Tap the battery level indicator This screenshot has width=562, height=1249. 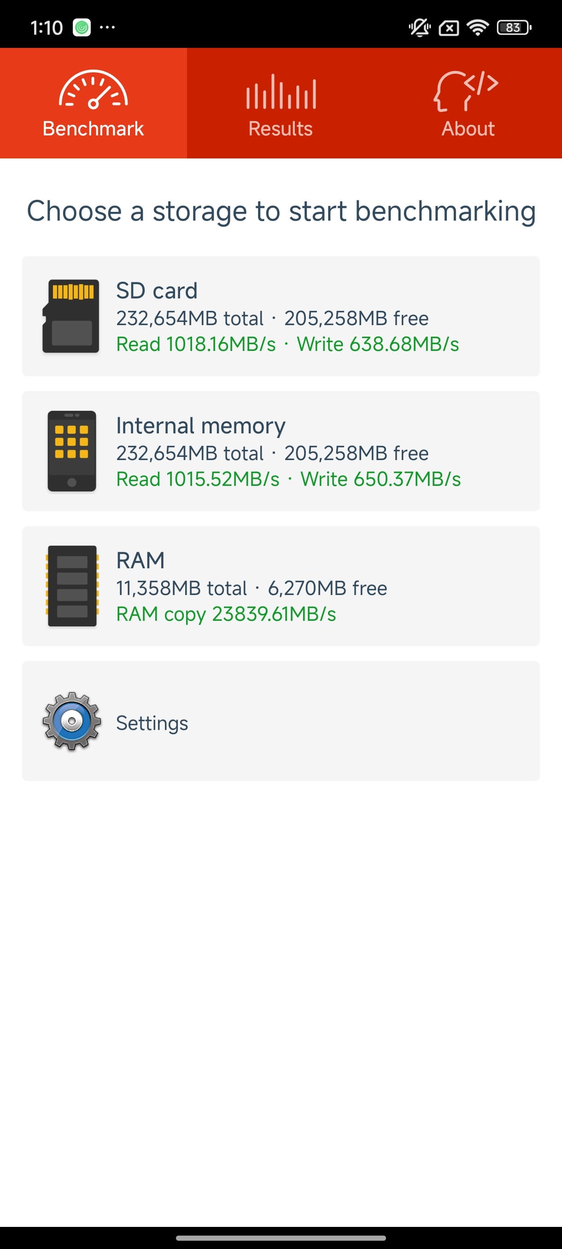tap(514, 28)
